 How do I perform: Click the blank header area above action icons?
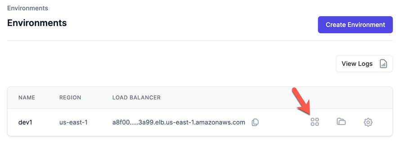341,97
